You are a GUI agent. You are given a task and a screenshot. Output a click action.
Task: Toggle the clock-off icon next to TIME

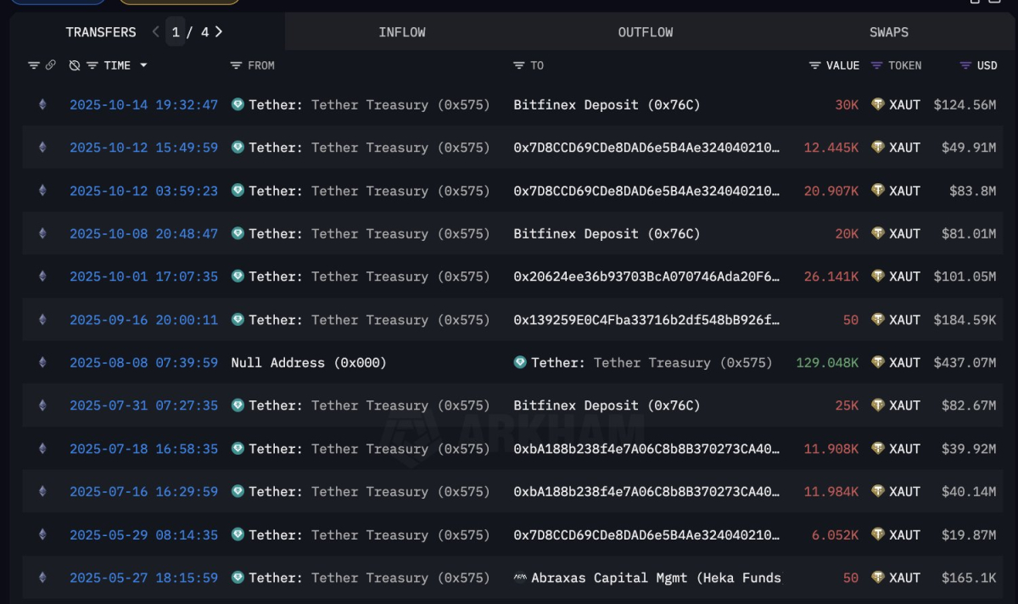(75, 65)
